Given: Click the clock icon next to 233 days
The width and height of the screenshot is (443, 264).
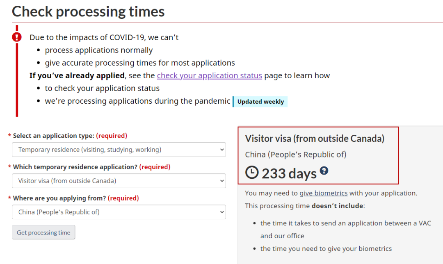Looking at the screenshot, I should 252,172.
